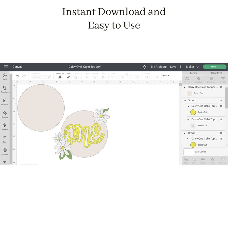
Task: Collapse the second Group layer
Action: point(185,133)
